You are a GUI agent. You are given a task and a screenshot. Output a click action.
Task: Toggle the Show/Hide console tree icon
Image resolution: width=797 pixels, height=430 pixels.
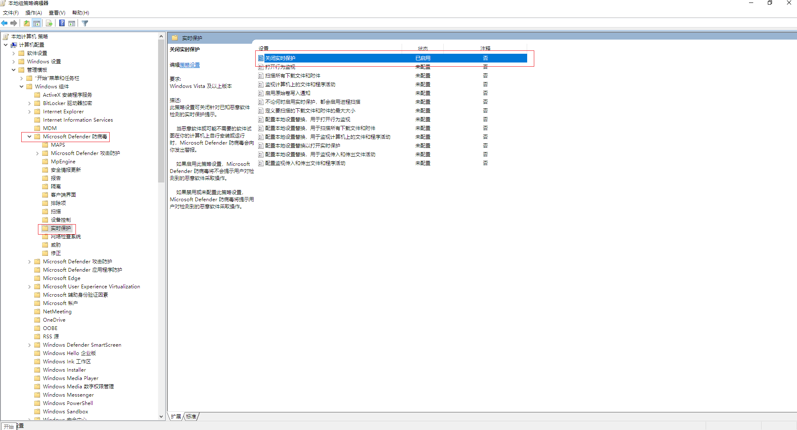click(x=37, y=23)
